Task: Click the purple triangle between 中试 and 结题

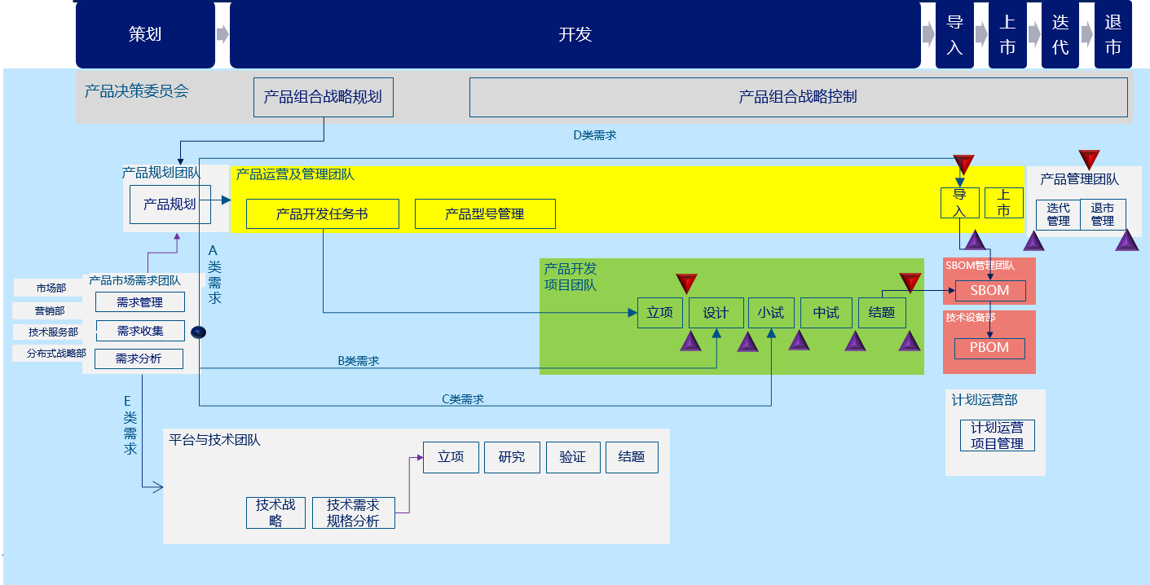Action: [x=855, y=341]
